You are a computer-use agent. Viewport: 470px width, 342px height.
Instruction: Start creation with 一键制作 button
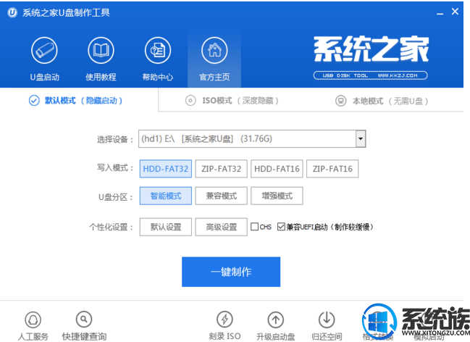point(231,272)
